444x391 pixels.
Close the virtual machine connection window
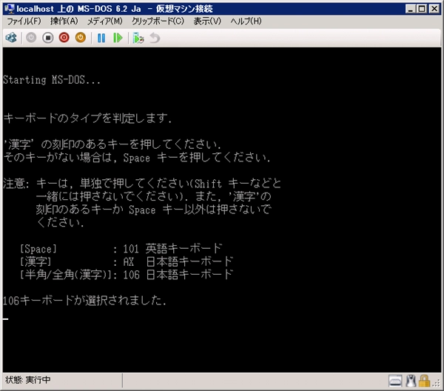tap(434, 9)
